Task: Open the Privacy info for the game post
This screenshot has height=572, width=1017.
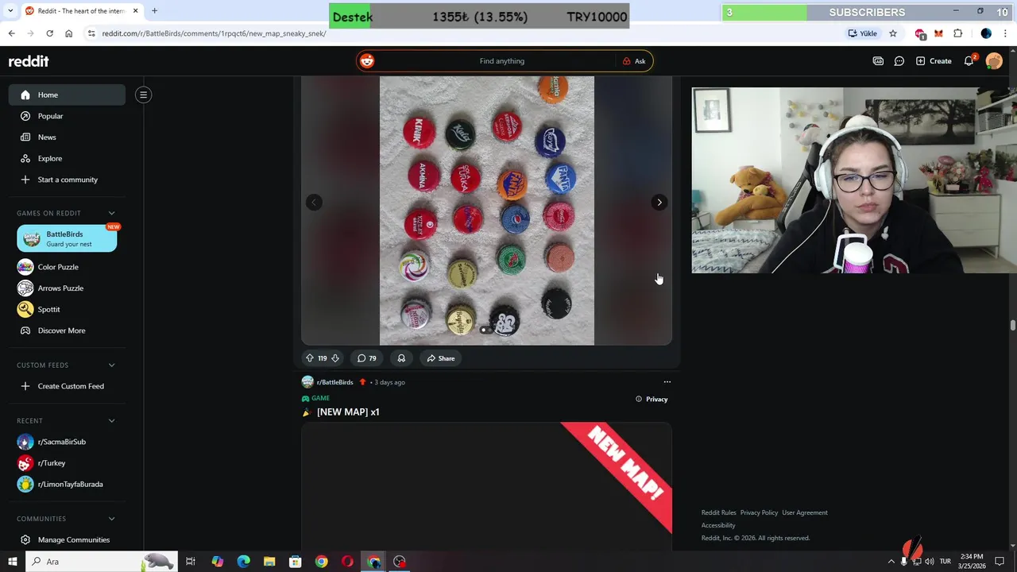Action: pyautogui.click(x=652, y=399)
